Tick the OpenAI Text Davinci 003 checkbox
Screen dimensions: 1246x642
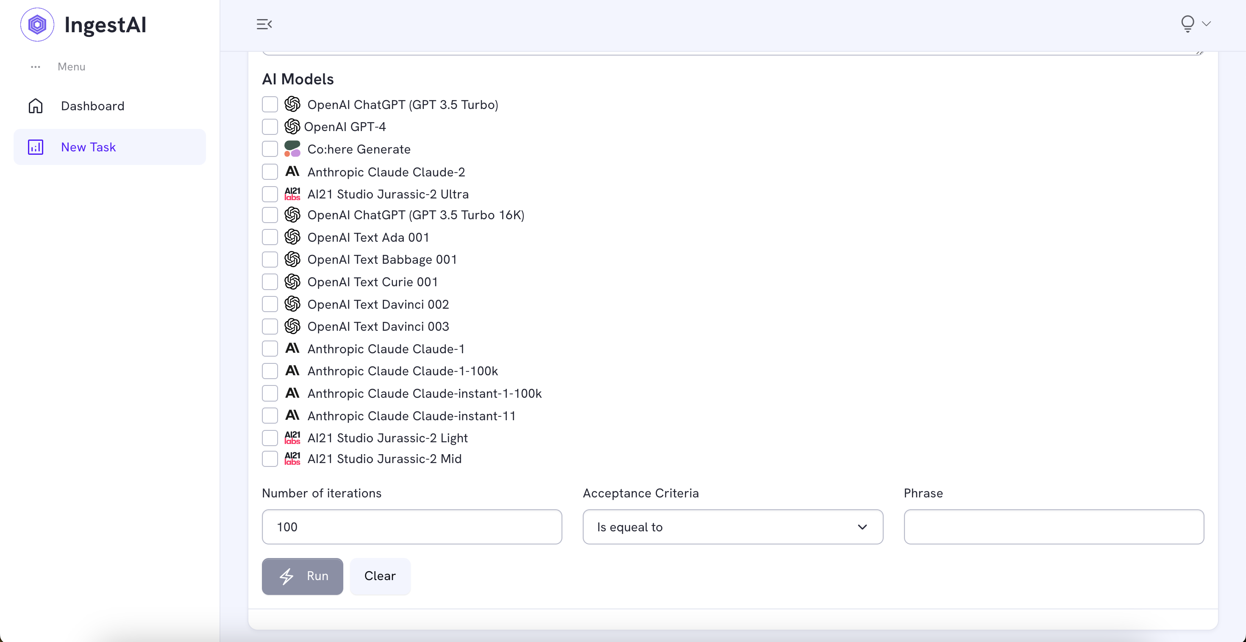(x=270, y=327)
